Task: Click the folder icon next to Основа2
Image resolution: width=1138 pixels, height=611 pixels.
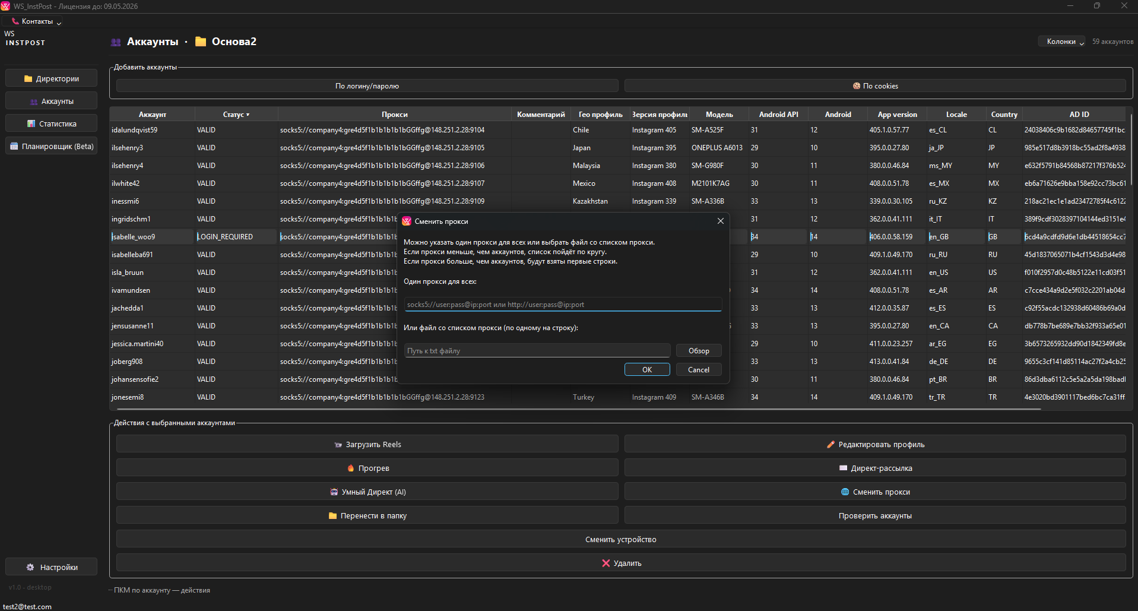Action: (201, 42)
